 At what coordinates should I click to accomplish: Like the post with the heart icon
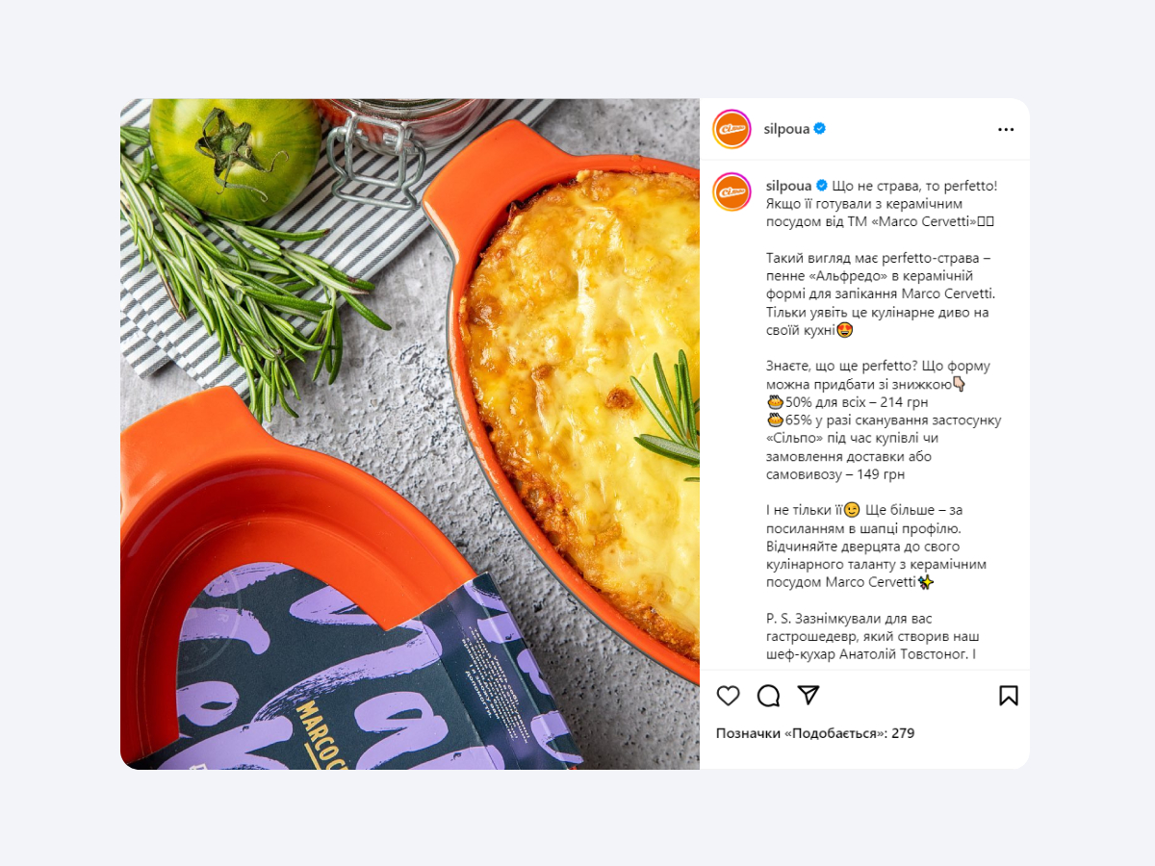729,696
